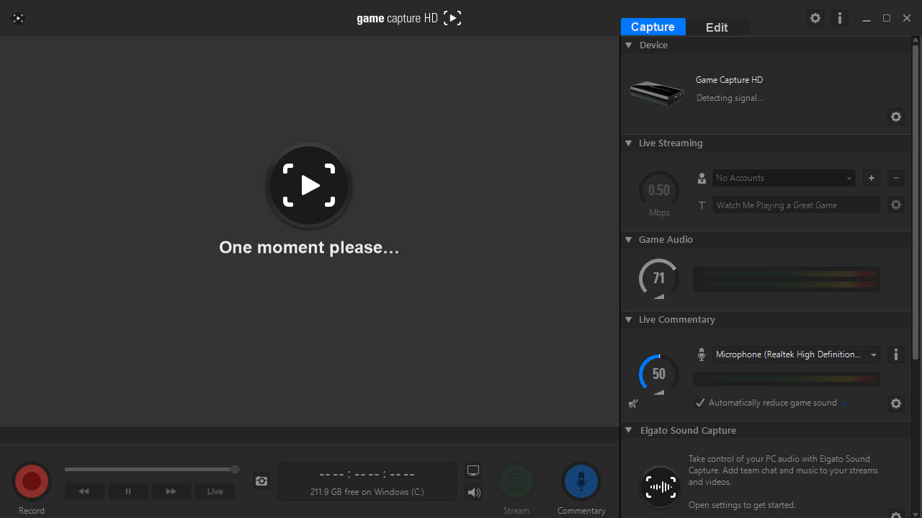The image size is (922, 518).
Task: Click the large center play logo
Action: [309, 185]
